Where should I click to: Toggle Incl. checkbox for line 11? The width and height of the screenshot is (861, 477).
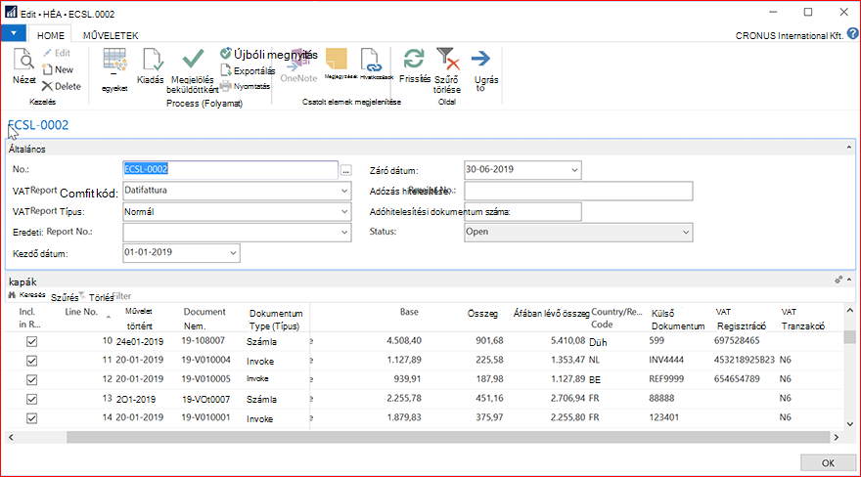pyautogui.click(x=32, y=361)
